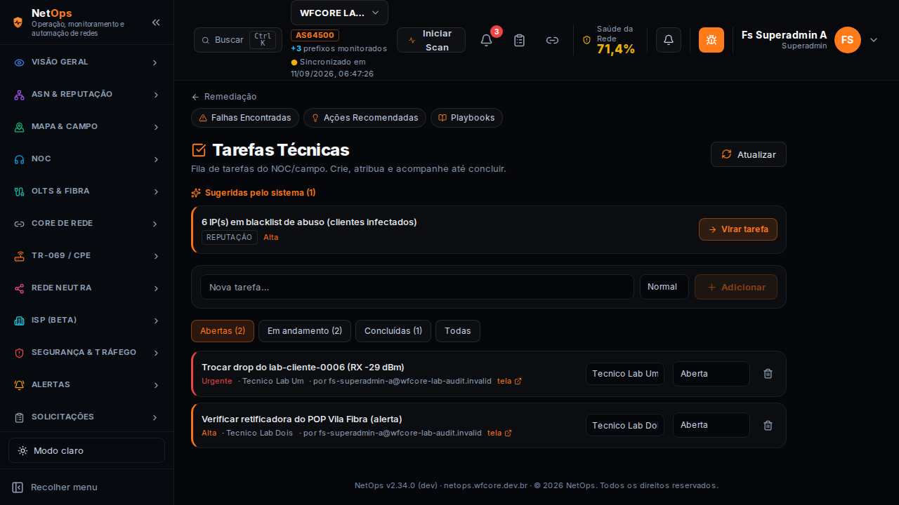Expand the Rede Neutra section
899x505 pixels.
click(x=155, y=288)
